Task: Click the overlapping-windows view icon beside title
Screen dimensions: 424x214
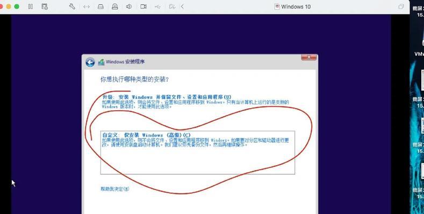Action: (x=401, y=7)
